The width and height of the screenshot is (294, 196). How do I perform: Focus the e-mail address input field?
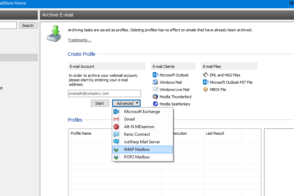[105, 93]
